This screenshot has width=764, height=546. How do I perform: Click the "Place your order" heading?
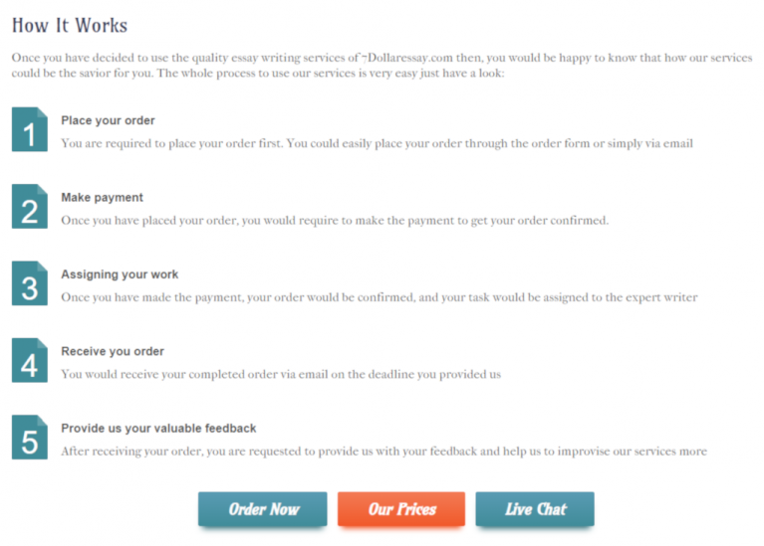108,120
